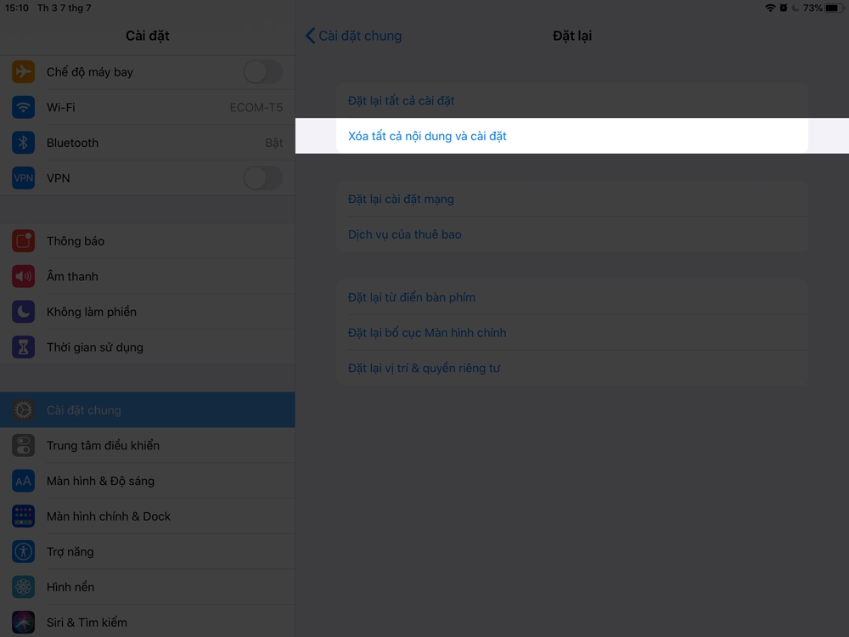Open Dịch vụ của thuê bao

572,234
